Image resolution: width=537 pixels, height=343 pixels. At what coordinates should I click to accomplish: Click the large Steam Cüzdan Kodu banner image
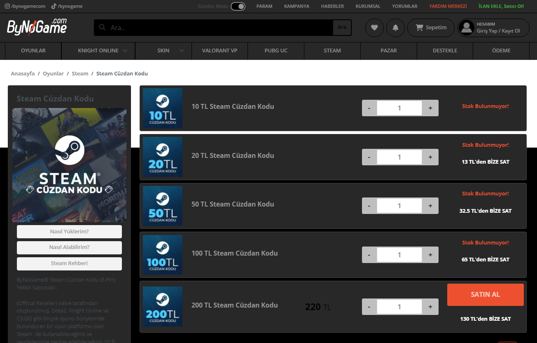point(70,165)
